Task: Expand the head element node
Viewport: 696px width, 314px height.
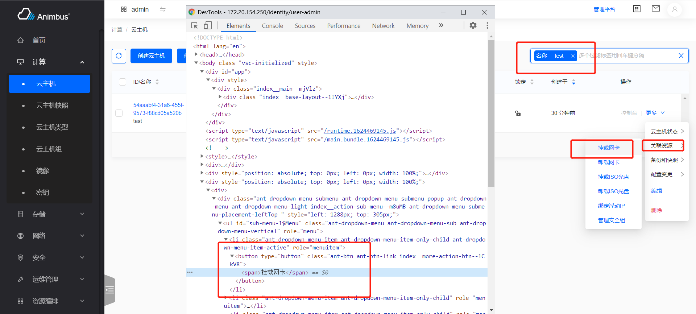Action: (x=196, y=54)
